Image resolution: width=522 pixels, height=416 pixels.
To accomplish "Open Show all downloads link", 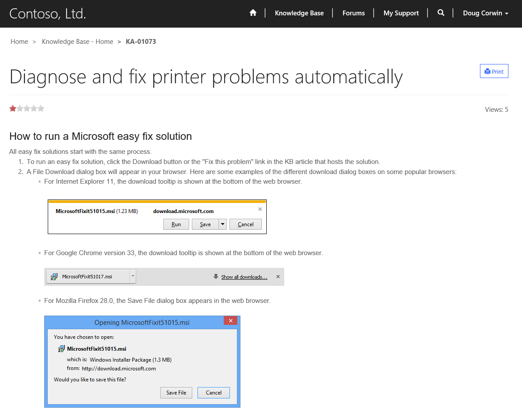I will pos(244,277).
